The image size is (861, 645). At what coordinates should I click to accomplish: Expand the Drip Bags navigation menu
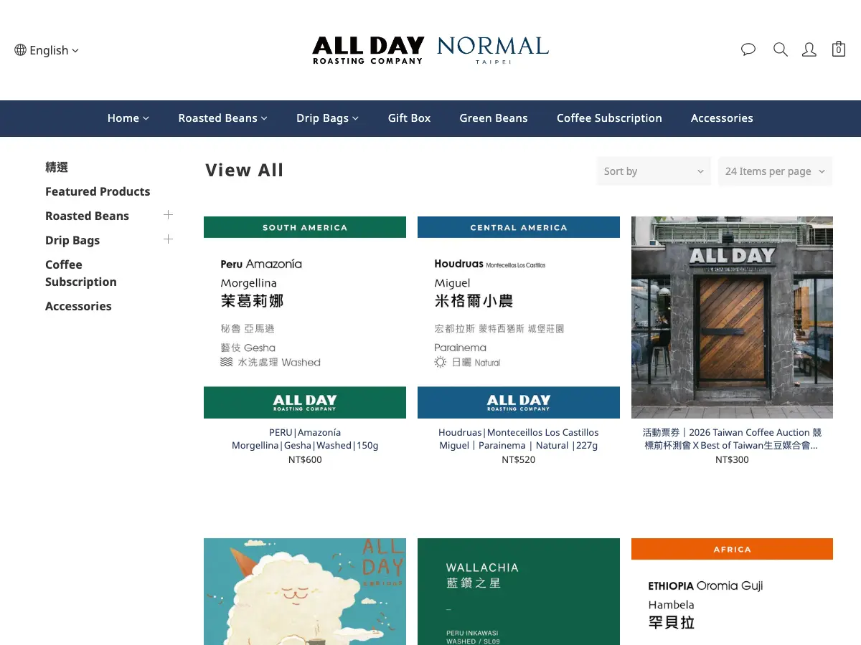[x=328, y=118]
